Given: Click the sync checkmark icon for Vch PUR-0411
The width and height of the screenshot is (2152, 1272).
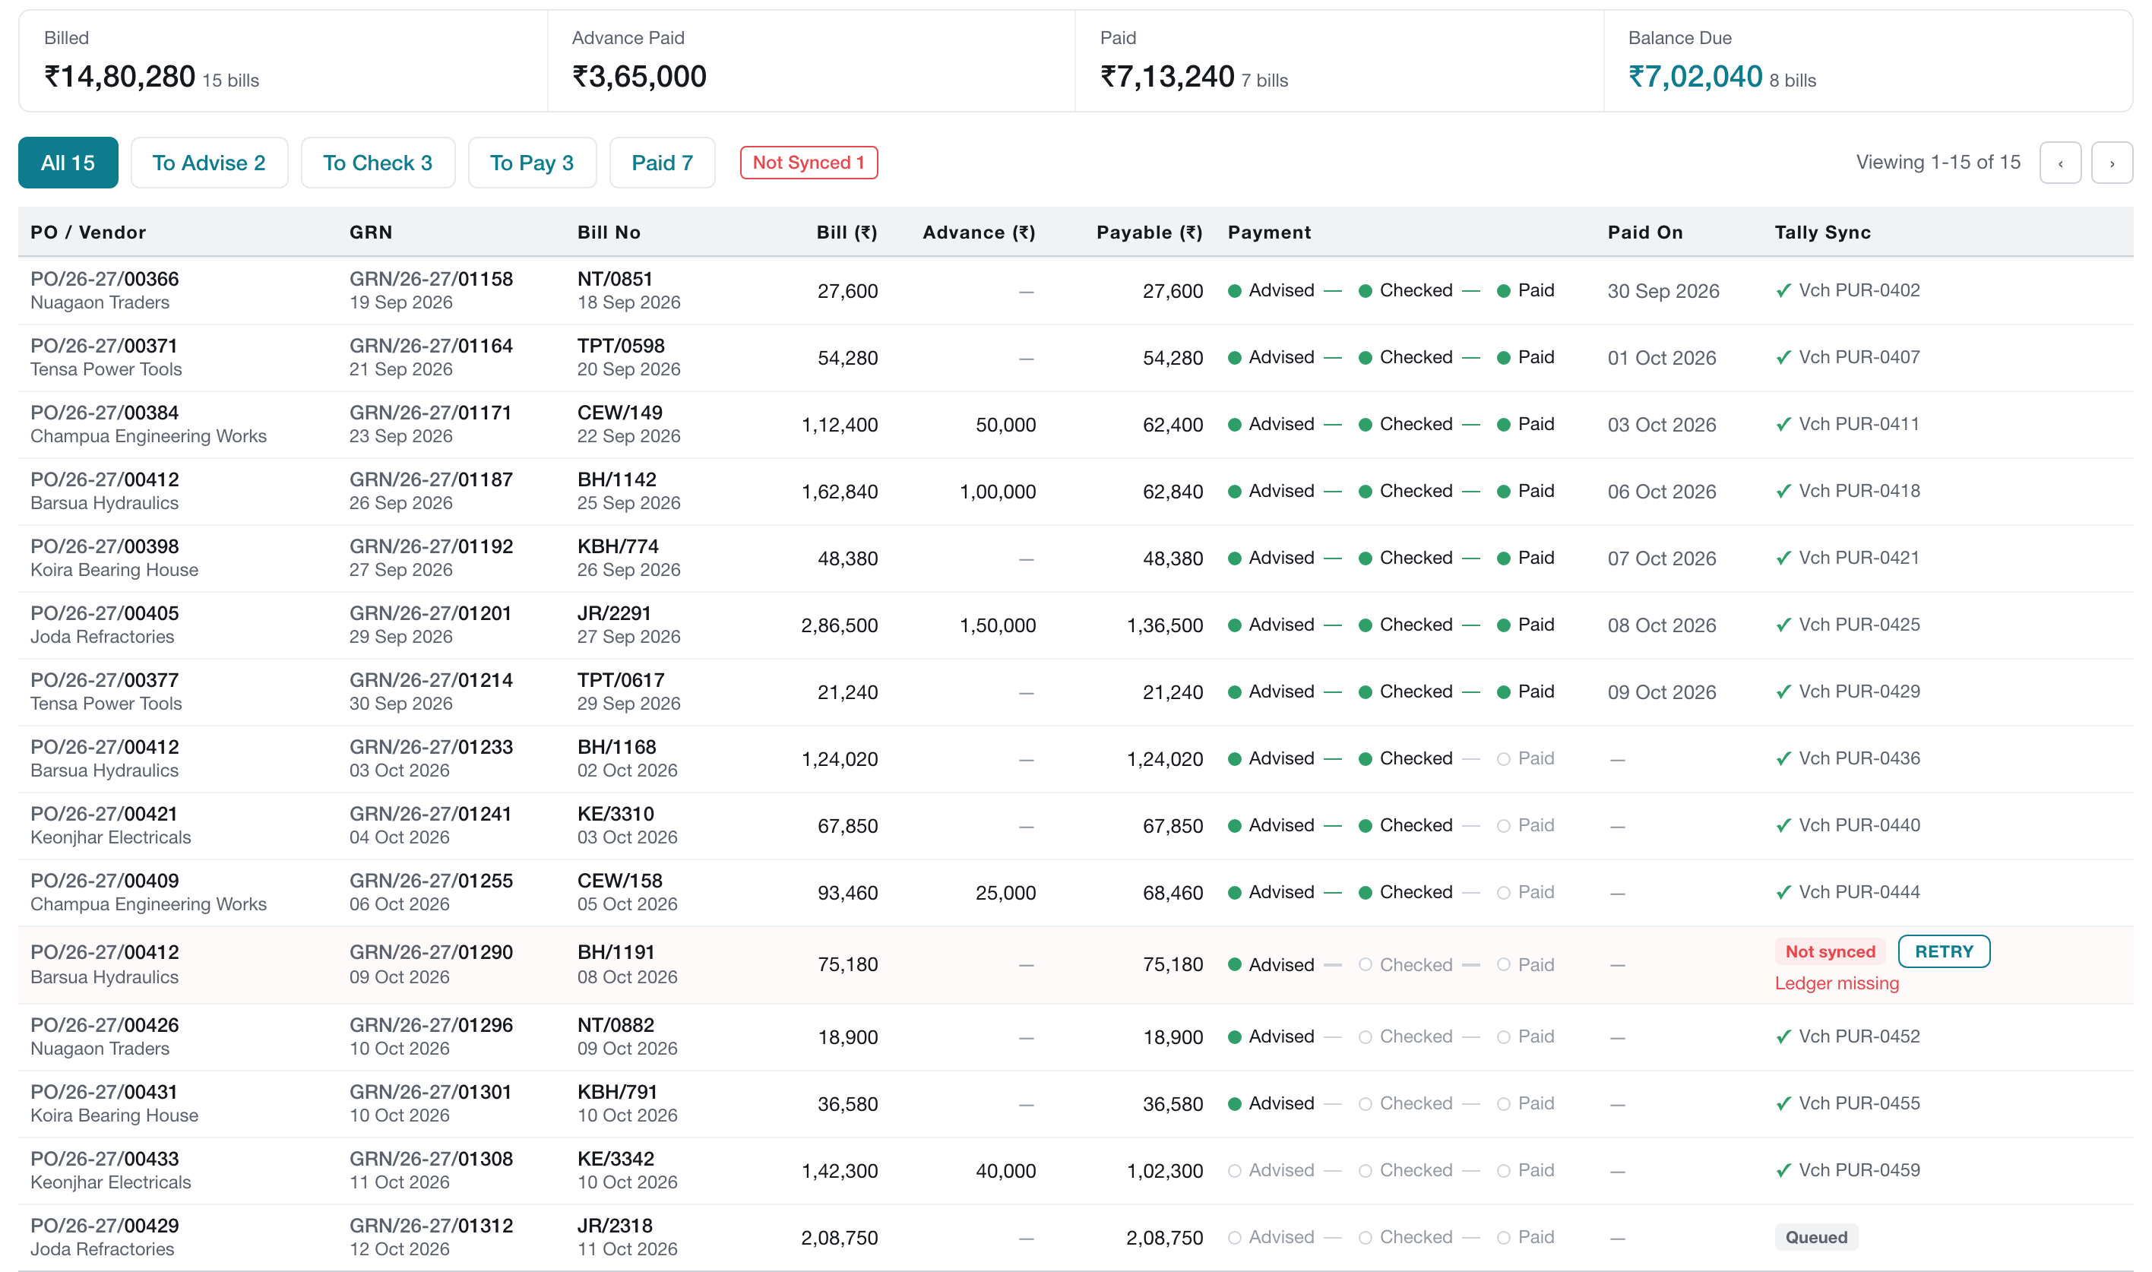Looking at the screenshot, I should (x=1783, y=424).
